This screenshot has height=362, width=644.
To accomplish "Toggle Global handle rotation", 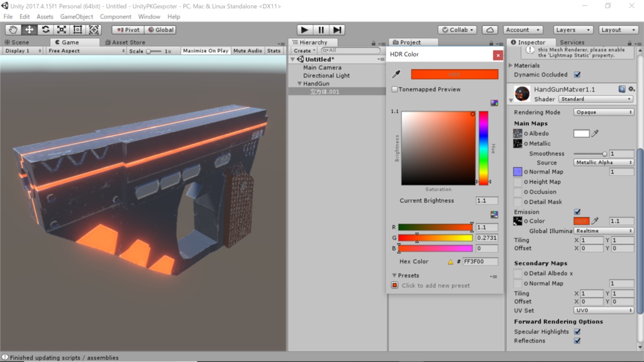I will coord(160,30).
